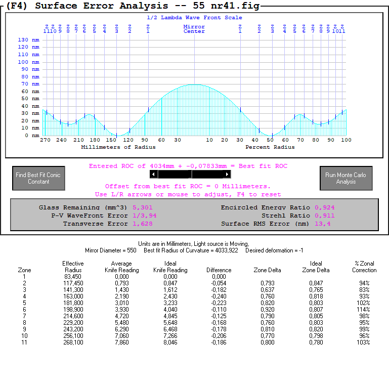
Task: Click the 100 percent radius tick label
Action: click(x=346, y=140)
